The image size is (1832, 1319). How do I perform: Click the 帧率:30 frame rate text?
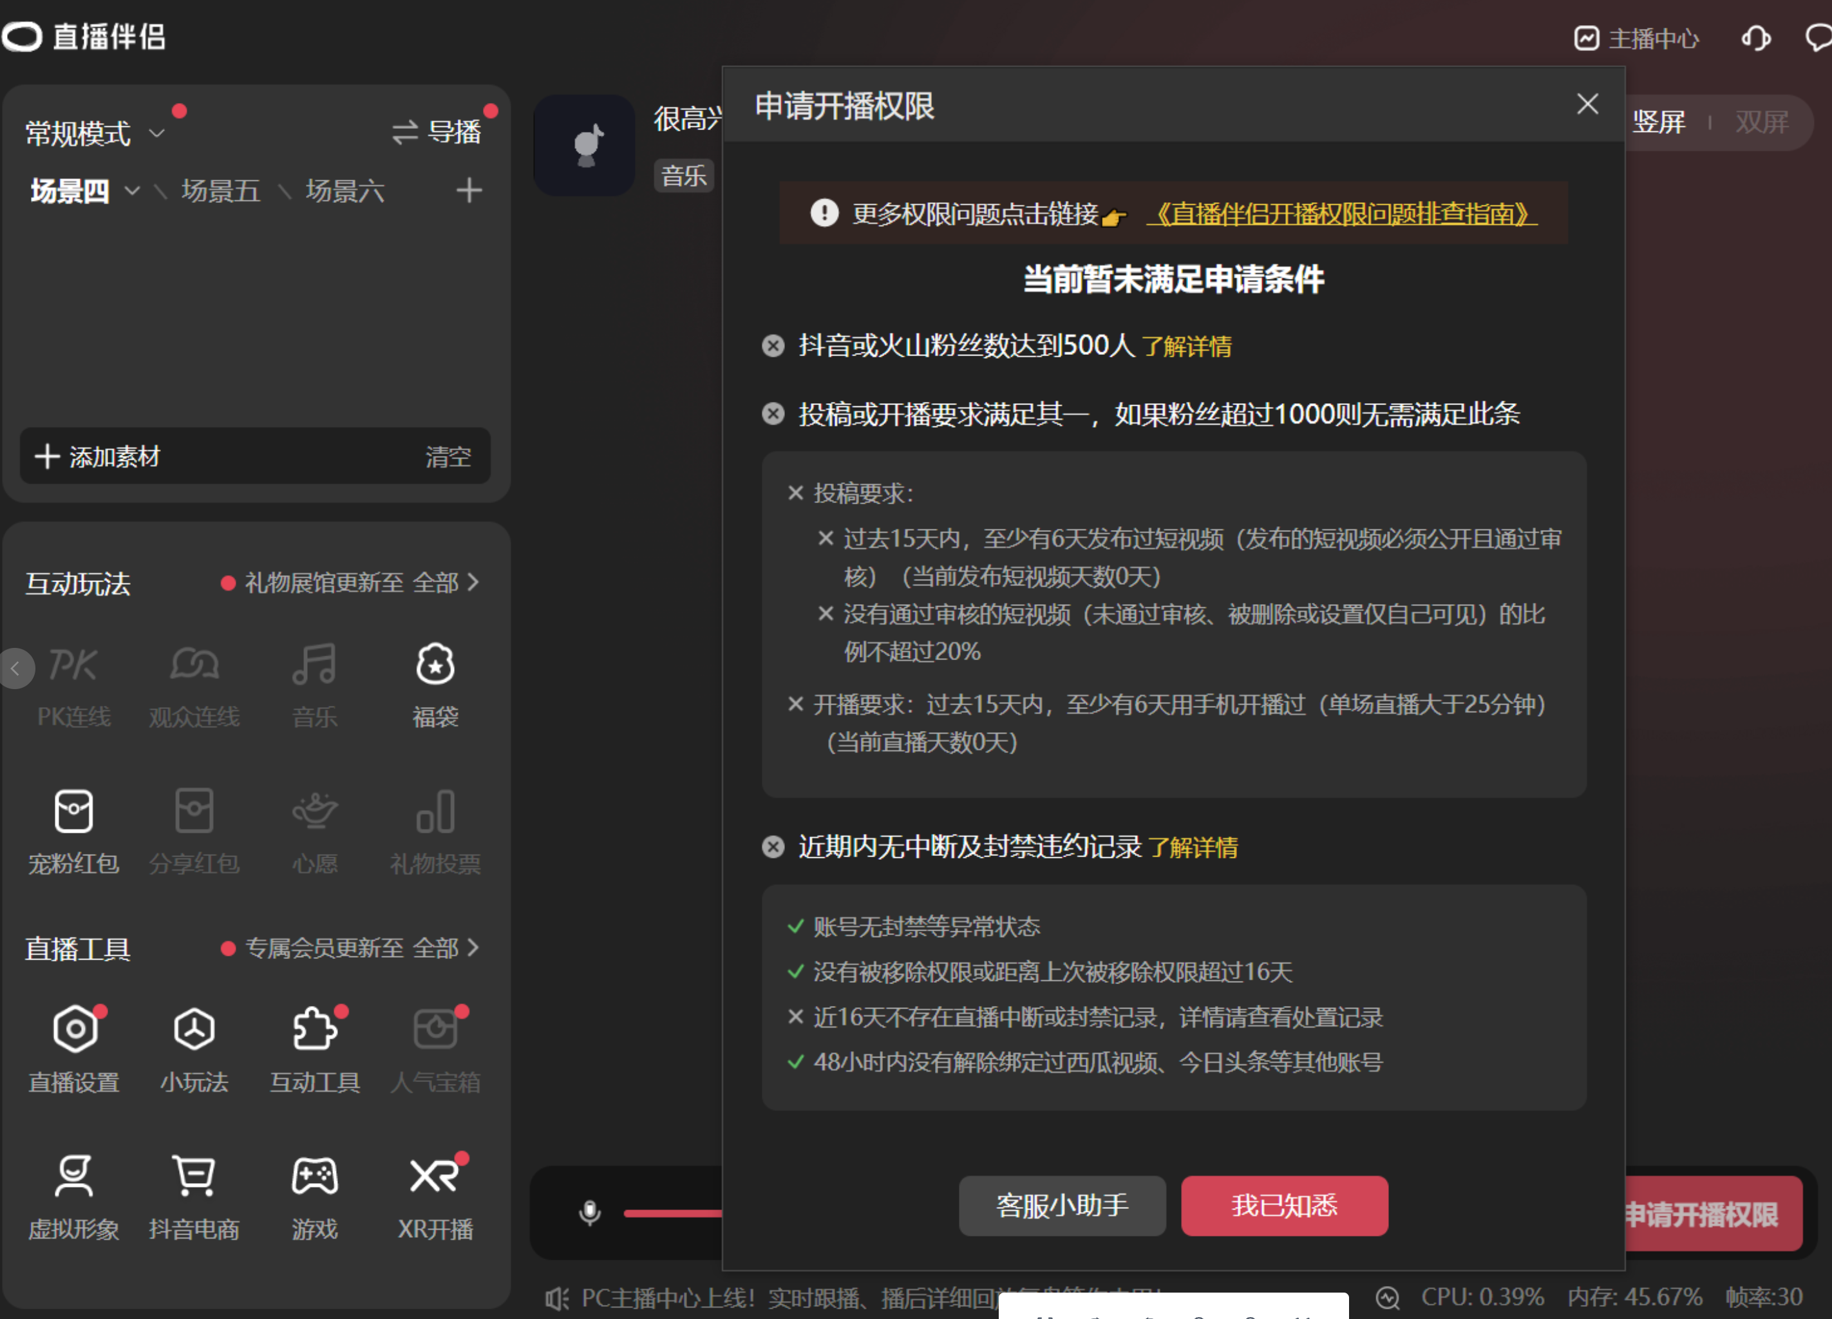1764,1297
